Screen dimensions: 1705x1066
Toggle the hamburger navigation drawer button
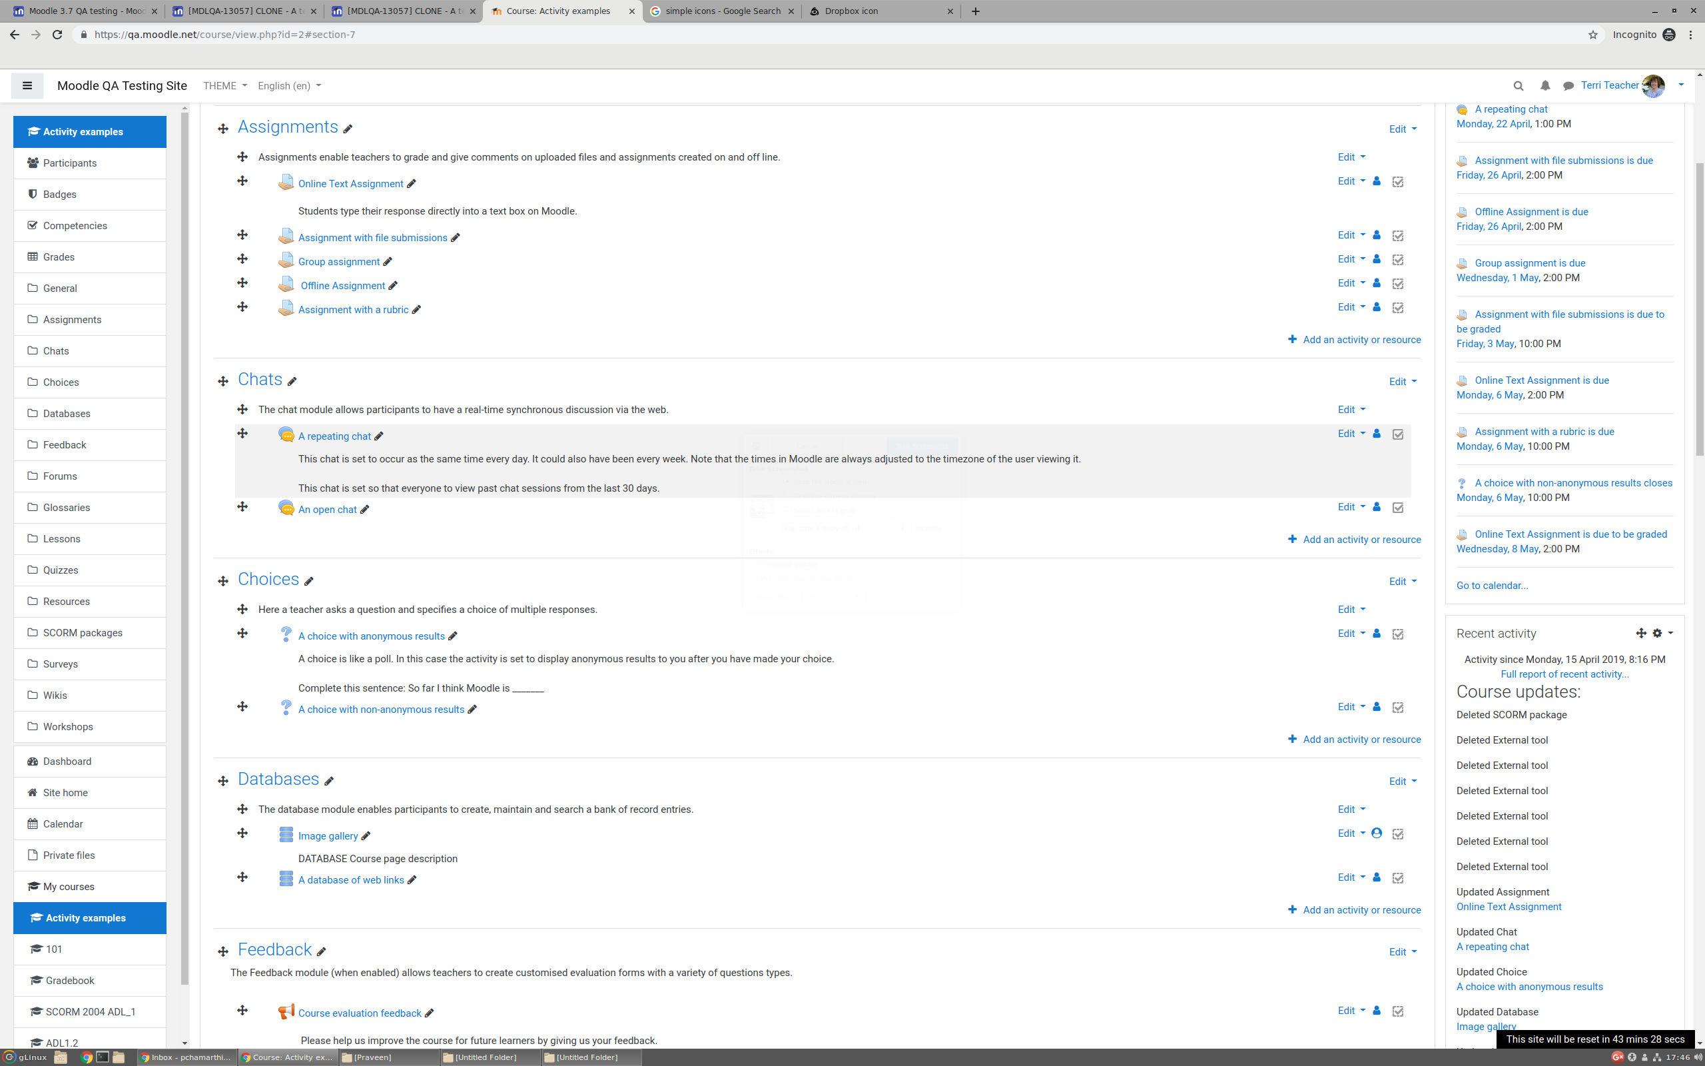click(x=27, y=86)
